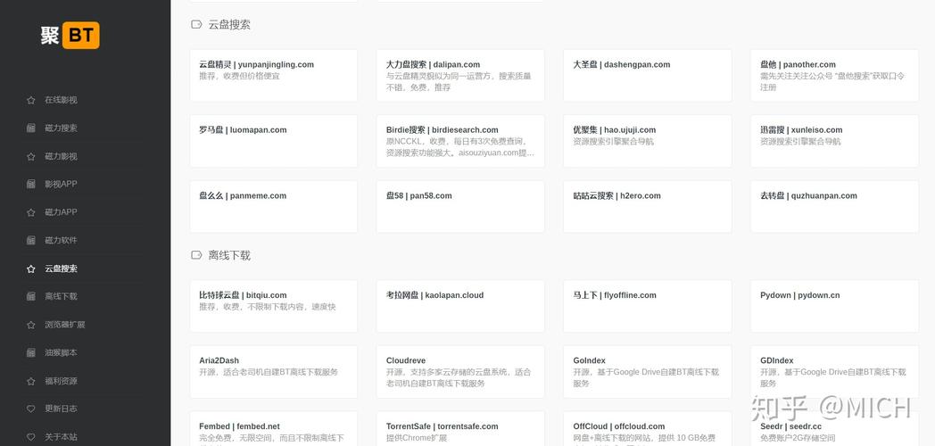Visit 去转盘 quzhuanpan.com card
The image size is (935, 446).
(835, 206)
